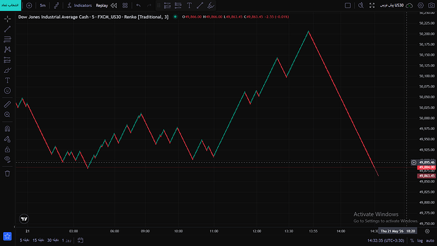
Task: Click the trash icon to remove drawings
Action: click(x=8, y=174)
